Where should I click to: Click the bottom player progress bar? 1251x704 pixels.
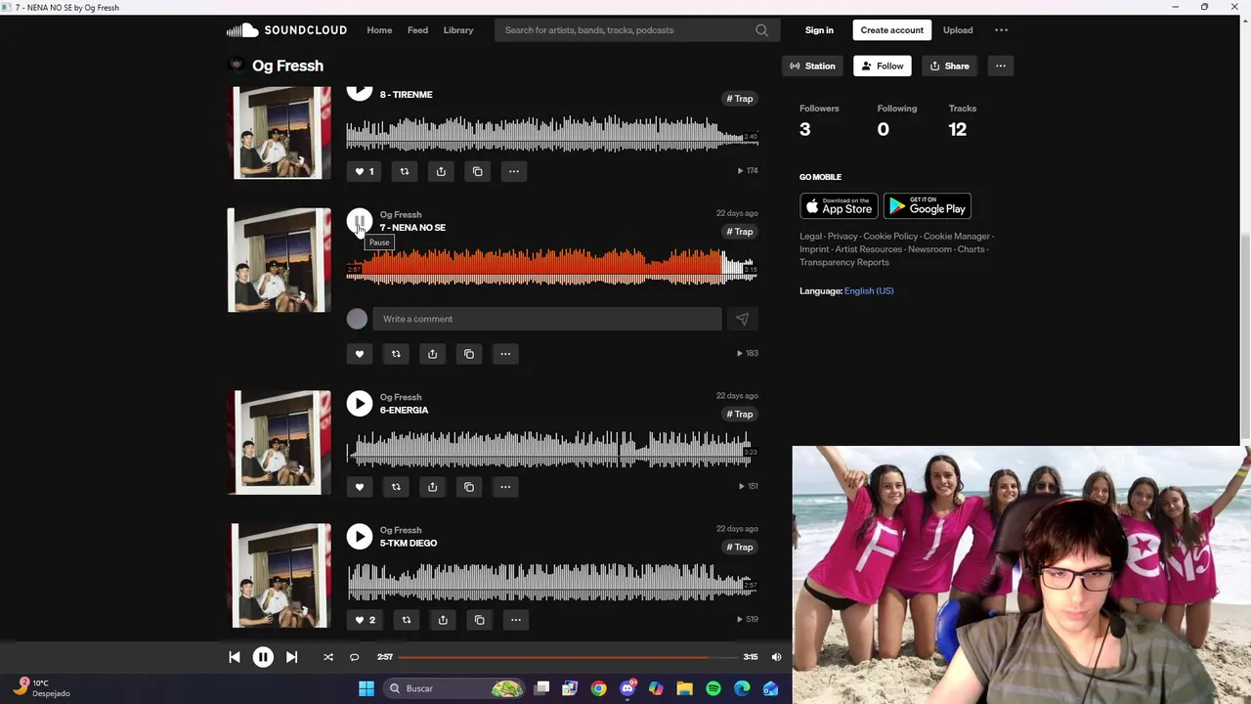(568, 657)
